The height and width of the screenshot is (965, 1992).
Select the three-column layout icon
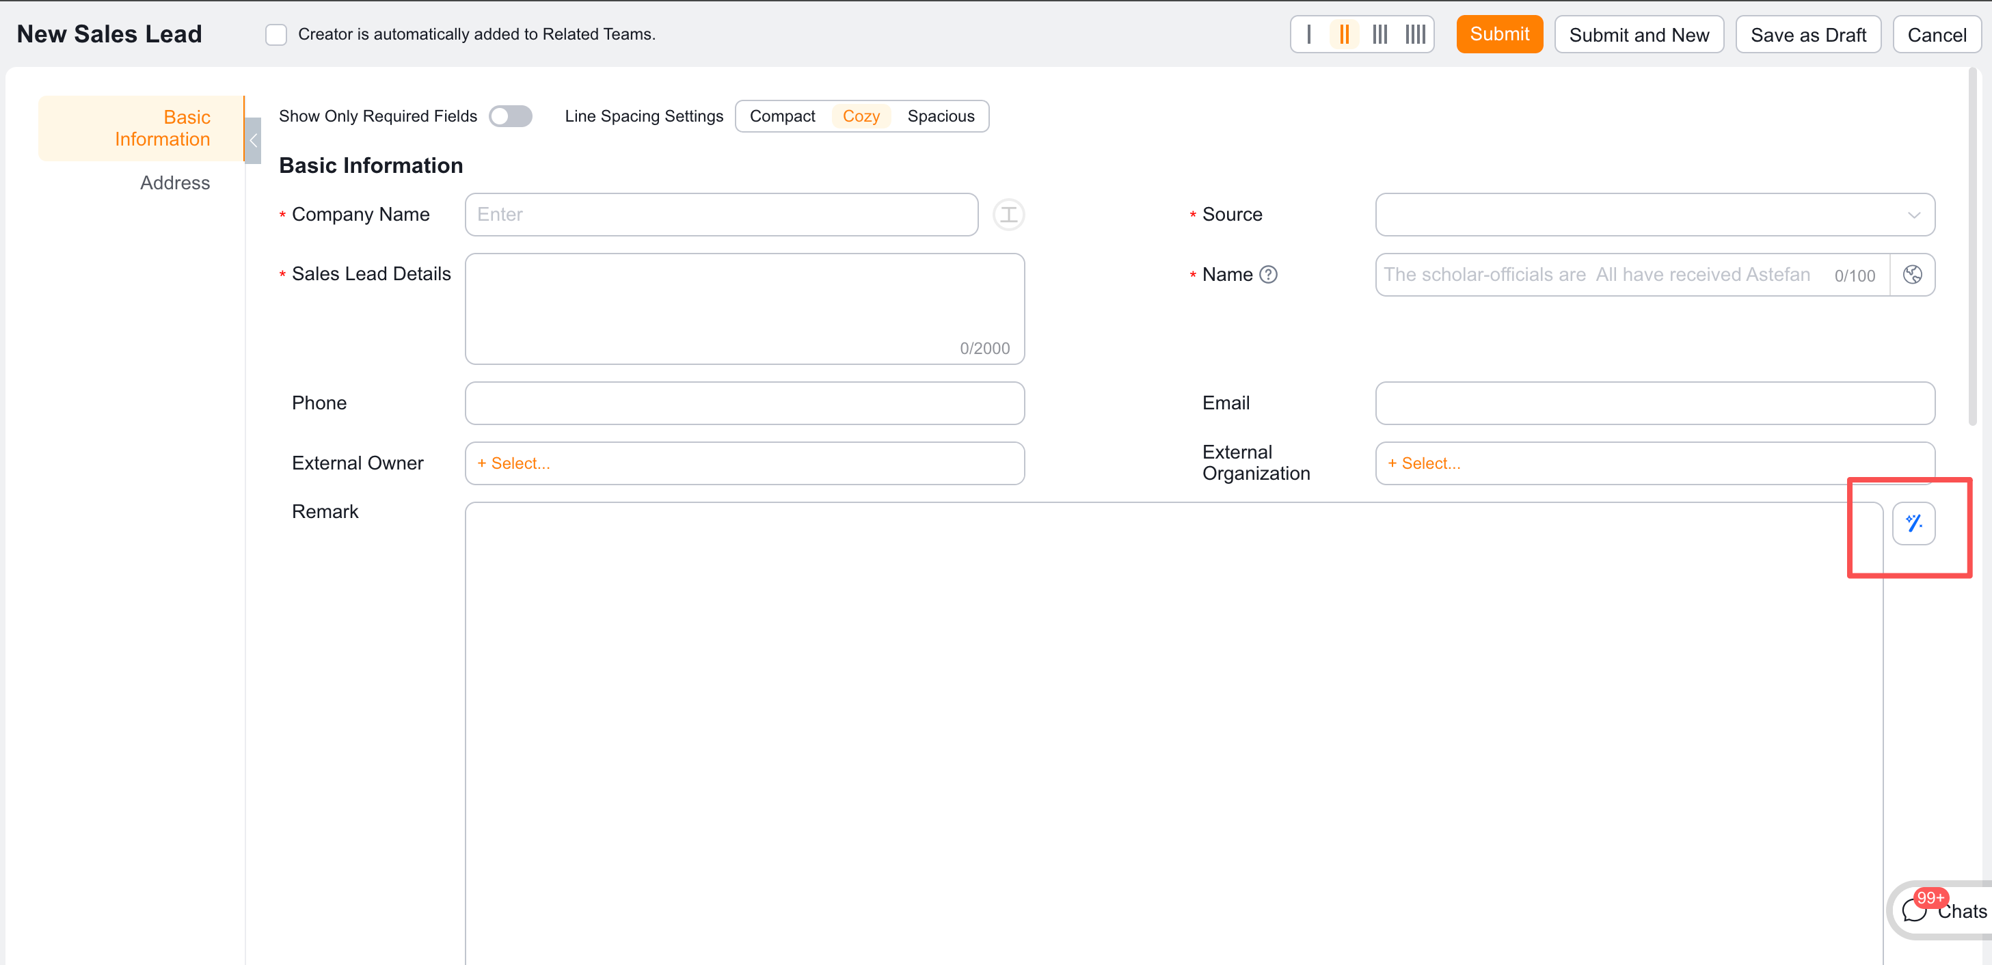(1379, 34)
